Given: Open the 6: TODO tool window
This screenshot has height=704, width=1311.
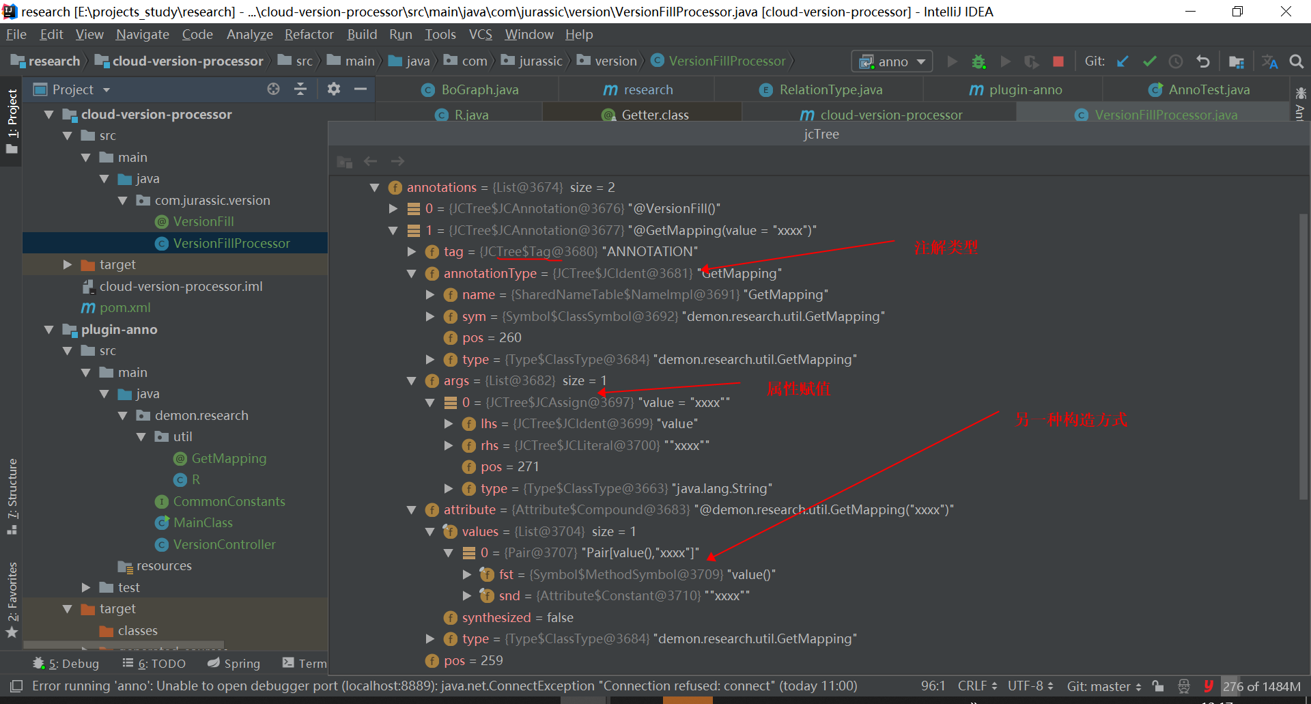Looking at the screenshot, I should pyautogui.click(x=154, y=663).
